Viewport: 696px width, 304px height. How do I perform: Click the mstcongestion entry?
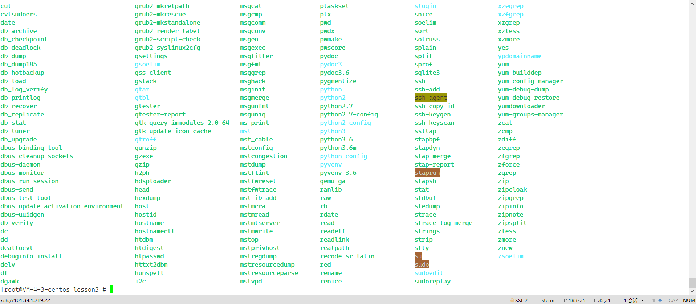coord(264,156)
